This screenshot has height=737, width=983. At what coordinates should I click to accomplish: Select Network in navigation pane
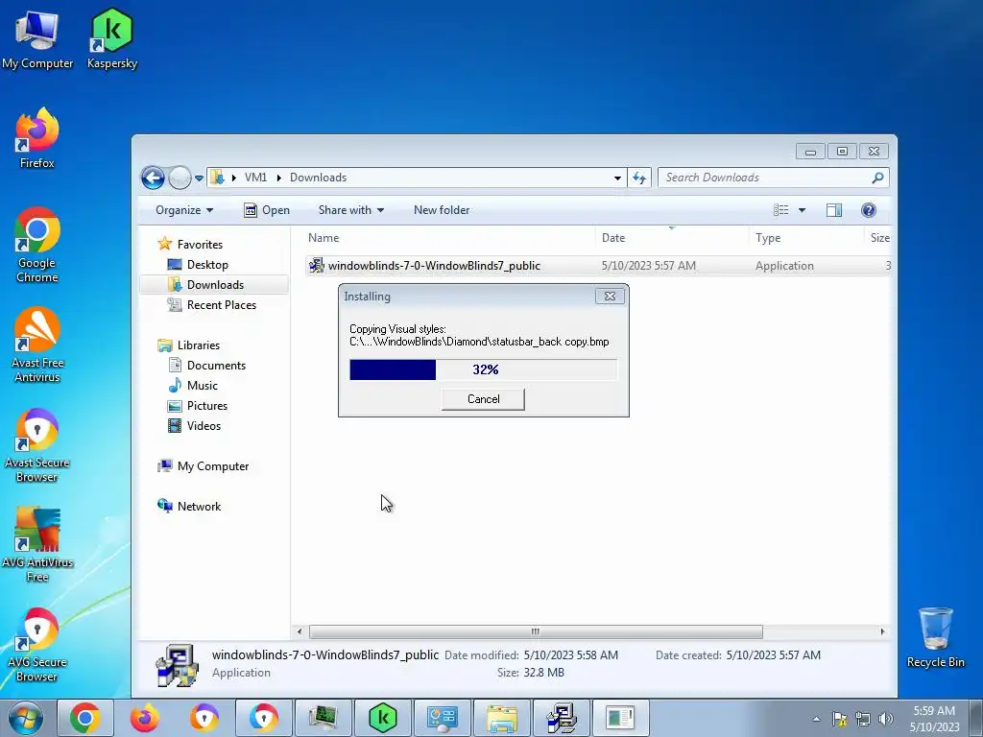coord(199,507)
